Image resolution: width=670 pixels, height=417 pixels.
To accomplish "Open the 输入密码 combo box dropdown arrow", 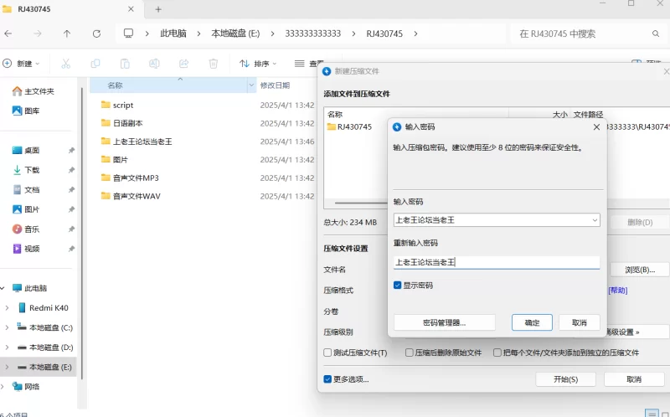I will (595, 220).
